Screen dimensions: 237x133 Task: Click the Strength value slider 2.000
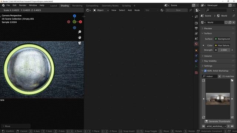click(x=224, y=50)
